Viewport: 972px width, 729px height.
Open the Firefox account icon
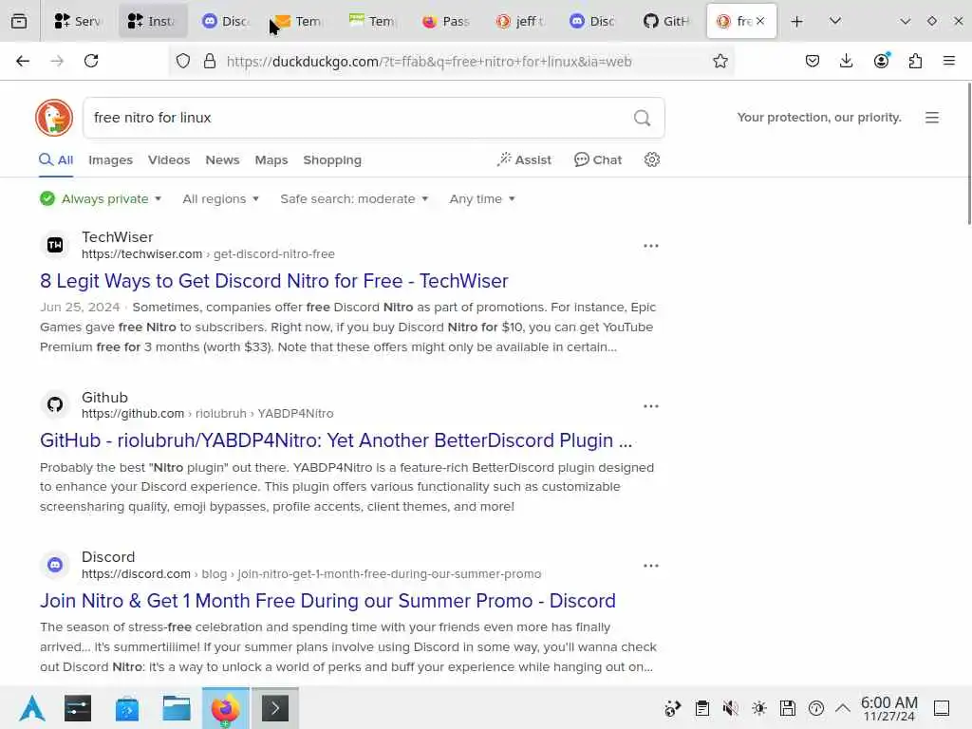pos(881,61)
